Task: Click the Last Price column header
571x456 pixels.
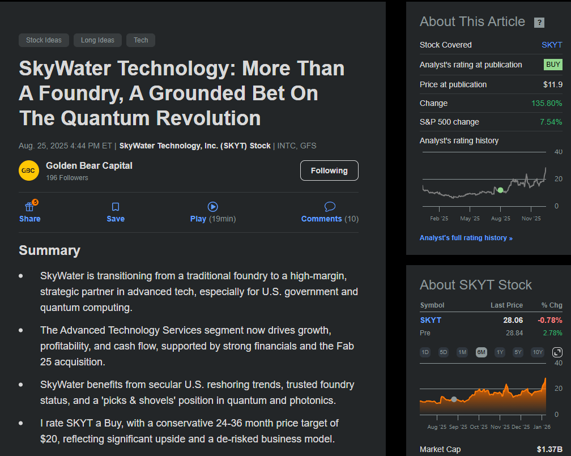Action: pyautogui.click(x=506, y=305)
